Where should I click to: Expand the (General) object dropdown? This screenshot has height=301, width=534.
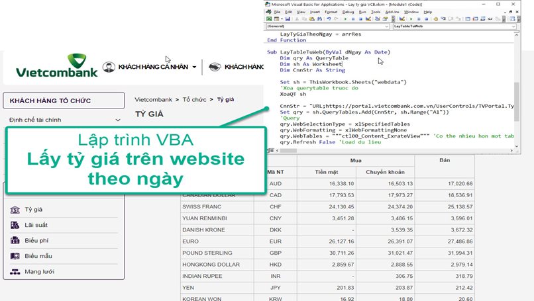pos(386,26)
